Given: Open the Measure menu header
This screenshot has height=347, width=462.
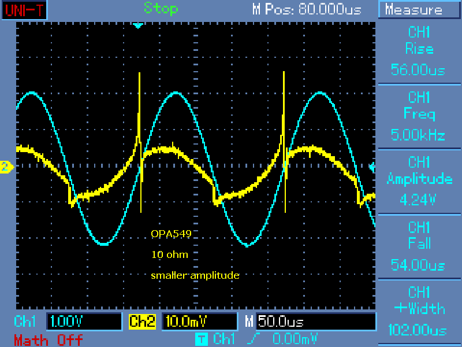Looking at the screenshot, I should (x=419, y=10).
